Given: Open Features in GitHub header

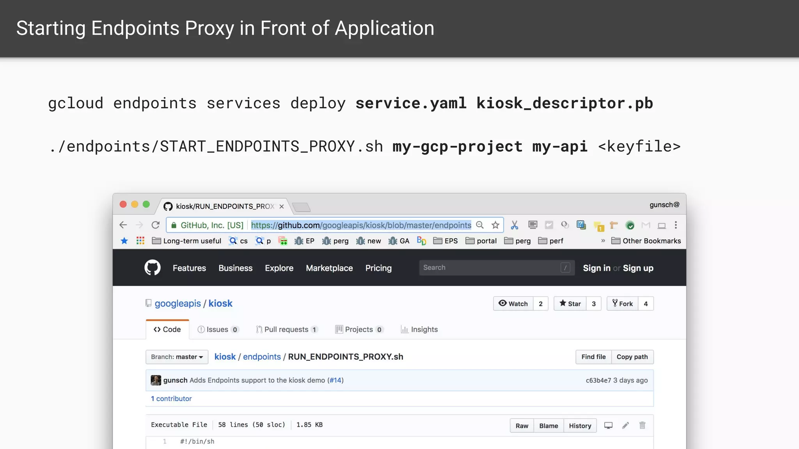Looking at the screenshot, I should point(189,268).
